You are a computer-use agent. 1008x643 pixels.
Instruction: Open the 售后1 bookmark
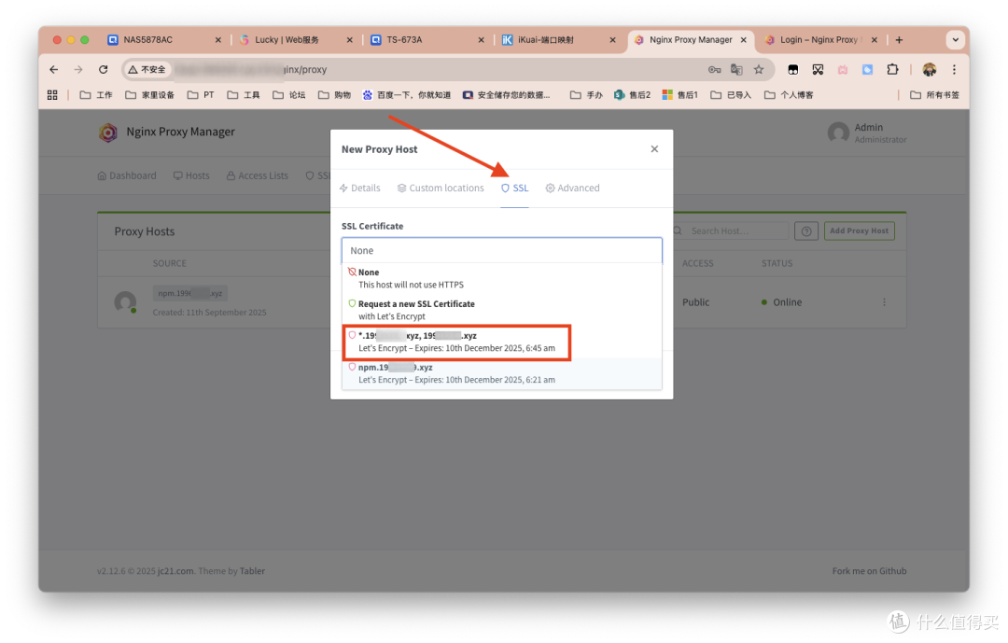point(680,94)
